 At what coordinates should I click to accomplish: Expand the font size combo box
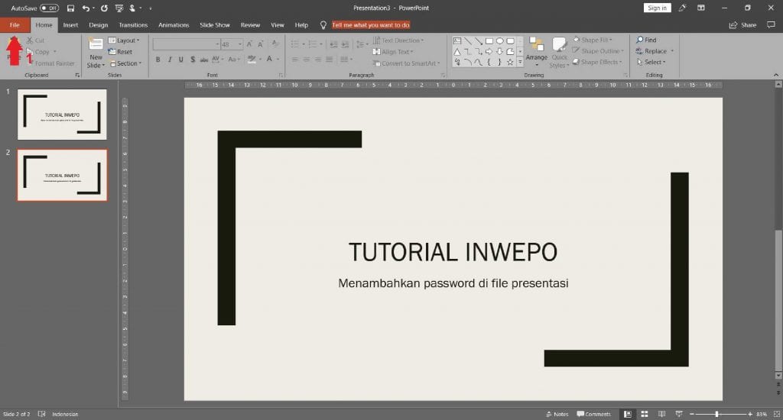coord(240,44)
